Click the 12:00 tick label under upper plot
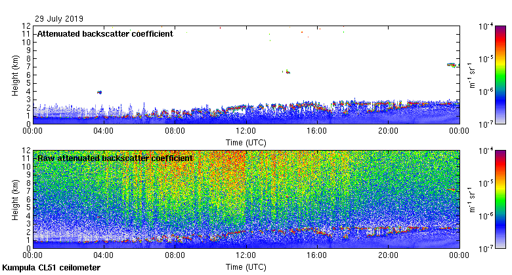 [x=245, y=130]
